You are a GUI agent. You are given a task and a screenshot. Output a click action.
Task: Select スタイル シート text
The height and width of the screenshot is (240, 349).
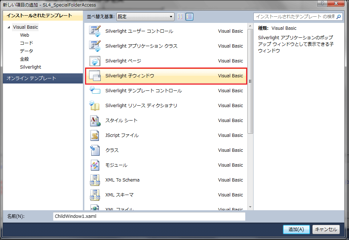tap(121, 121)
